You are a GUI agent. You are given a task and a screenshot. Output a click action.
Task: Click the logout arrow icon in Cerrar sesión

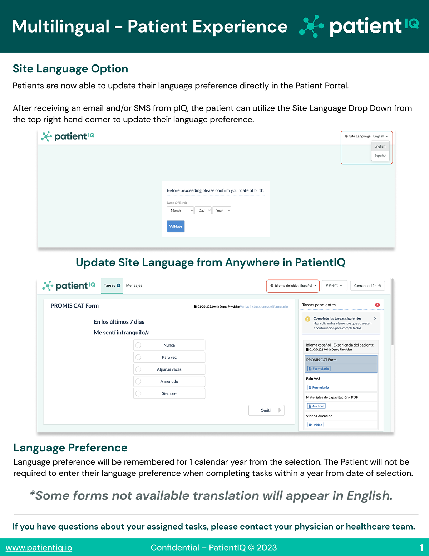tap(379, 286)
